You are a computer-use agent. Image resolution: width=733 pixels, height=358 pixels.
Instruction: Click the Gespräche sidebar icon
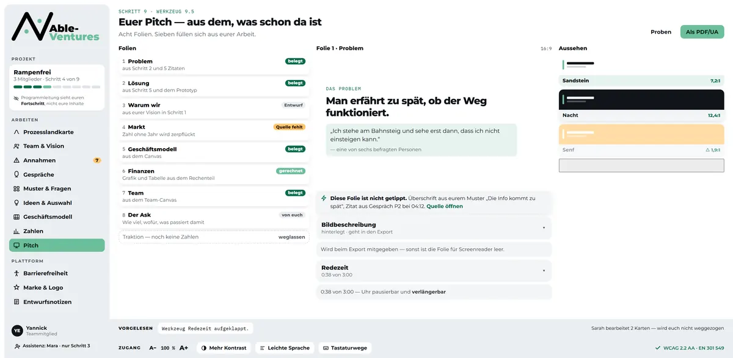coord(16,174)
